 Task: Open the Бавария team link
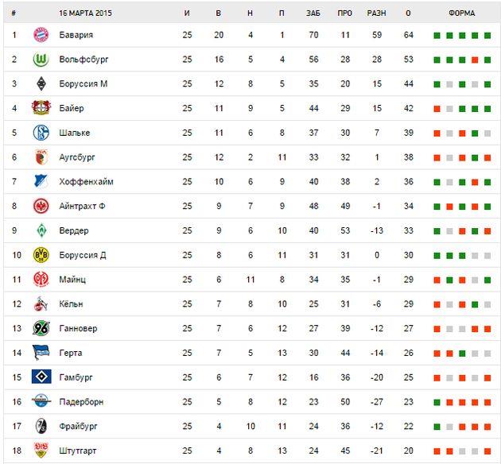(x=76, y=35)
